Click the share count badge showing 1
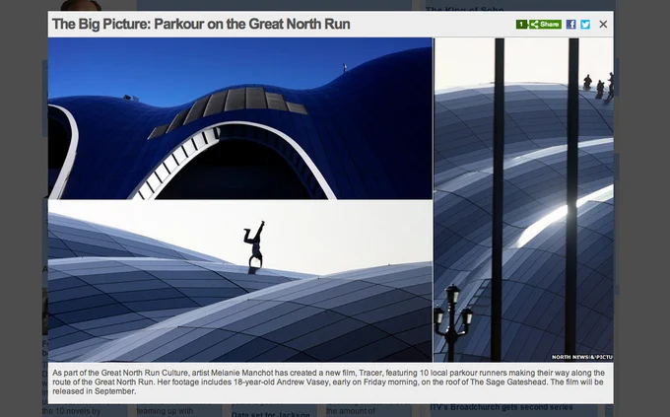670x417 pixels. [x=522, y=25]
